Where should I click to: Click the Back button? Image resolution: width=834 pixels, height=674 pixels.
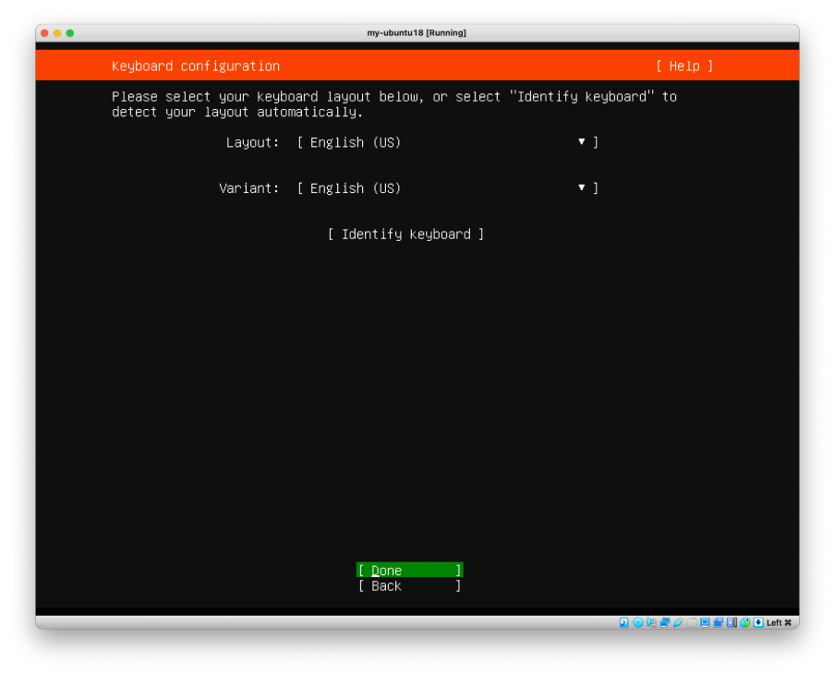pyautogui.click(x=409, y=585)
